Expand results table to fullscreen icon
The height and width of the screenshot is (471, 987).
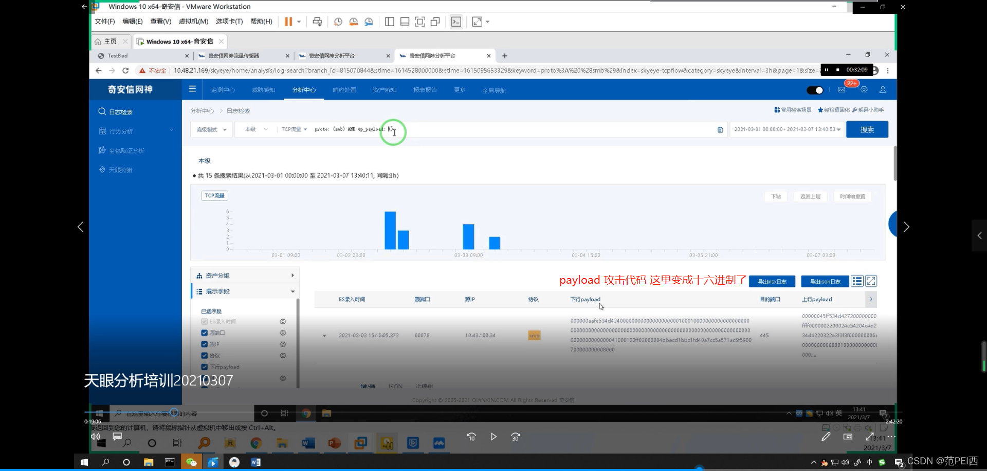point(871,281)
